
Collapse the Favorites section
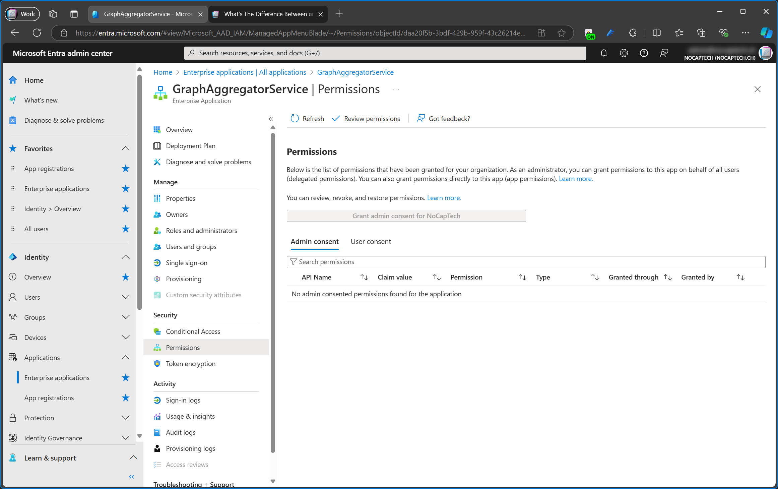125,148
